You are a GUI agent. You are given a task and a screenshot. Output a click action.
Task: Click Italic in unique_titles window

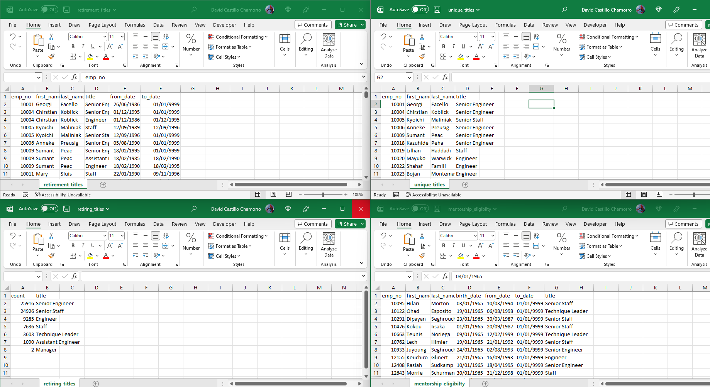(453, 46)
